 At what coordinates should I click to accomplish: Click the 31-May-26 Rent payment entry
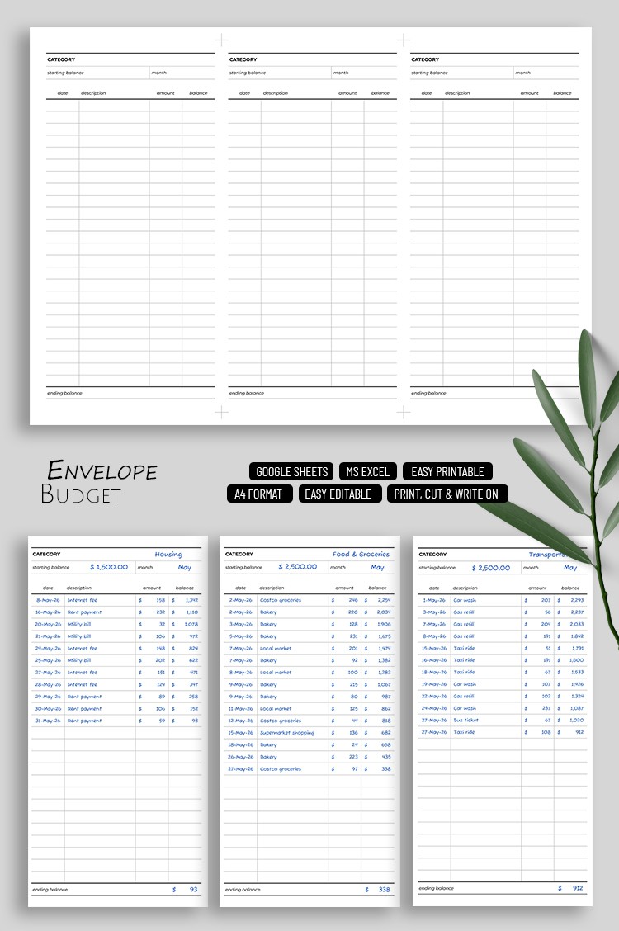coord(84,721)
